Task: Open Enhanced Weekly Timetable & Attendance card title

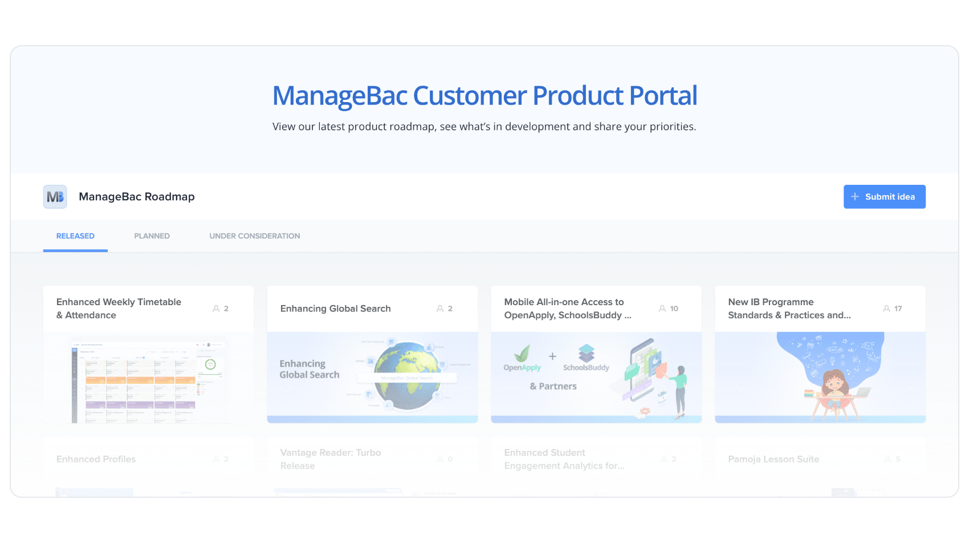Action: 119,309
